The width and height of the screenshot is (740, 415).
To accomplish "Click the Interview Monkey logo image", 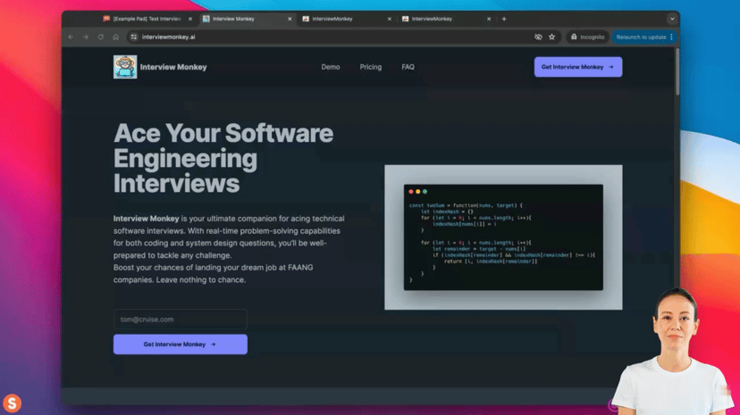I will (125, 67).
